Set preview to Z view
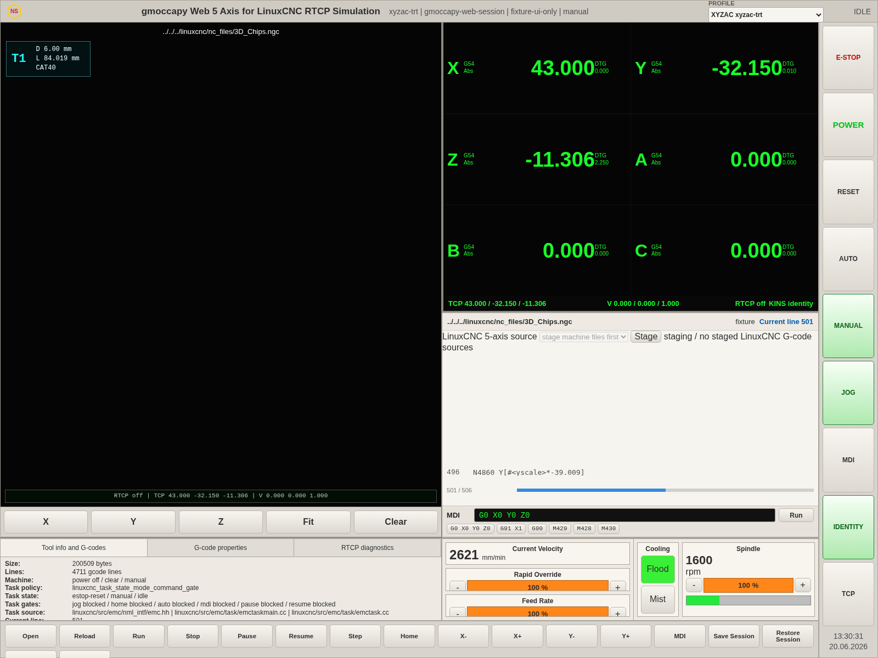Image resolution: width=878 pixels, height=658 pixels. coord(221,522)
